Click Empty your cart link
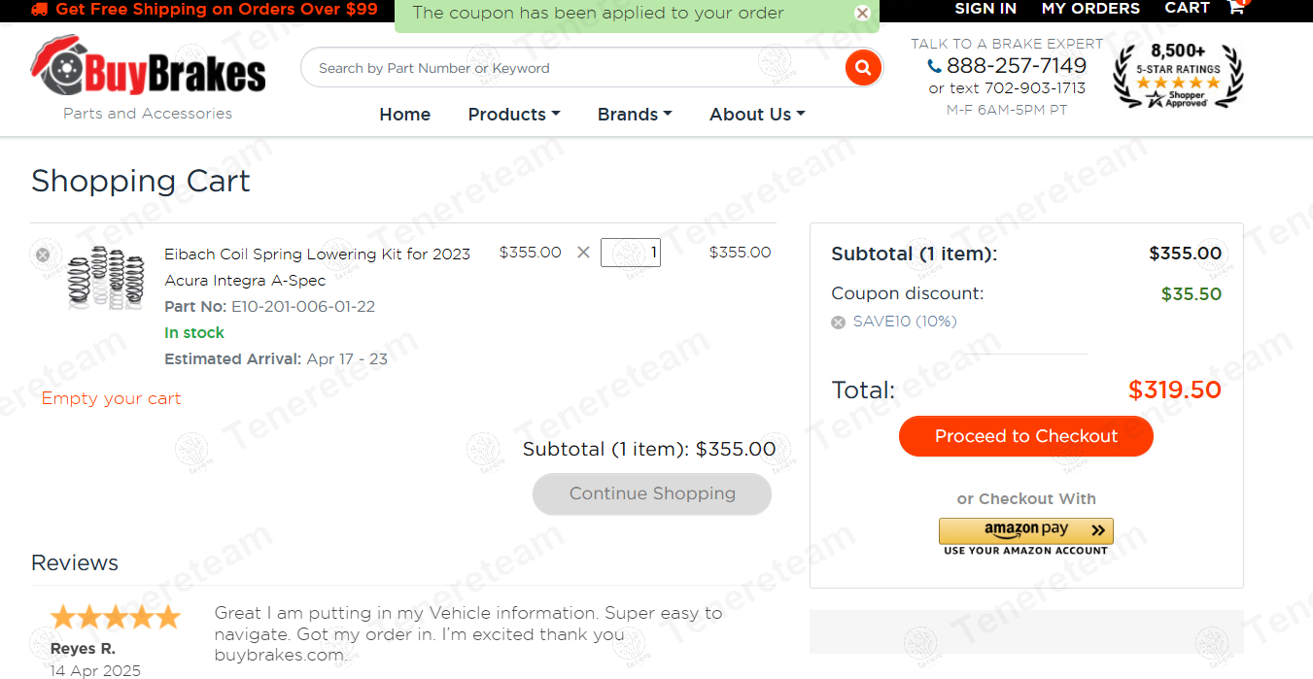1313x679 pixels. (111, 398)
